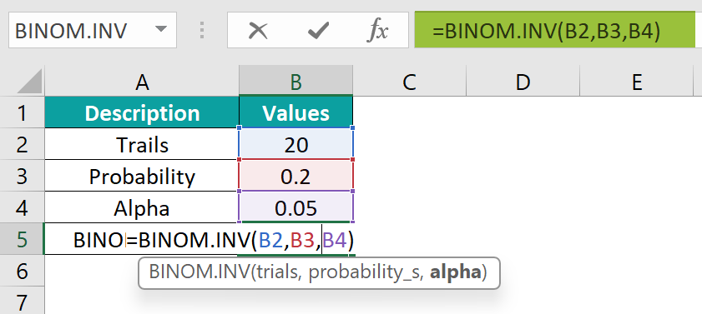702x314 pixels.
Task: Click cell B2 with value 20
Action: (296, 144)
